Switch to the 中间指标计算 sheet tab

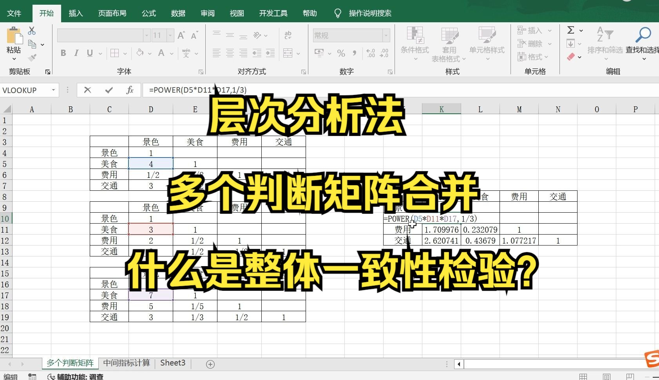(127, 363)
